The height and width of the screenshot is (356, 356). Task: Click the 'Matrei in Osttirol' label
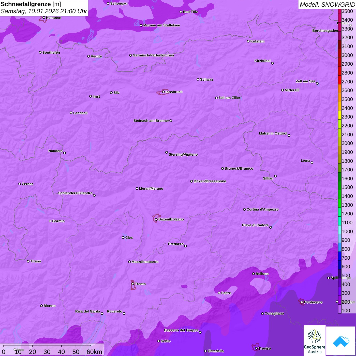(x=273, y=133)
